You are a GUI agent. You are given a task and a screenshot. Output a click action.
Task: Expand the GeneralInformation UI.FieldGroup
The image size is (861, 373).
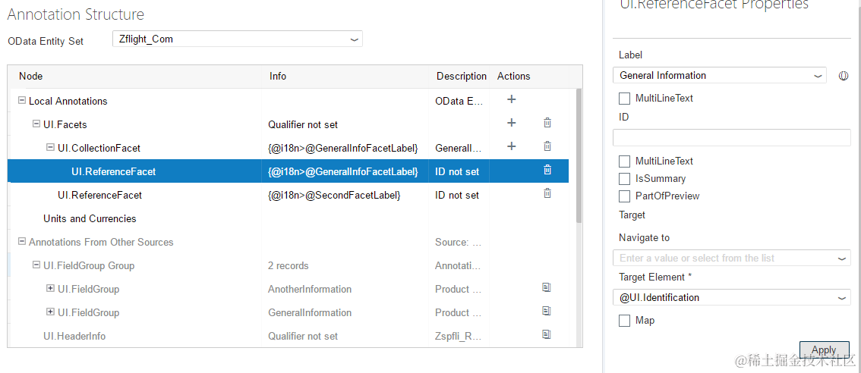(x=51, y=312)
